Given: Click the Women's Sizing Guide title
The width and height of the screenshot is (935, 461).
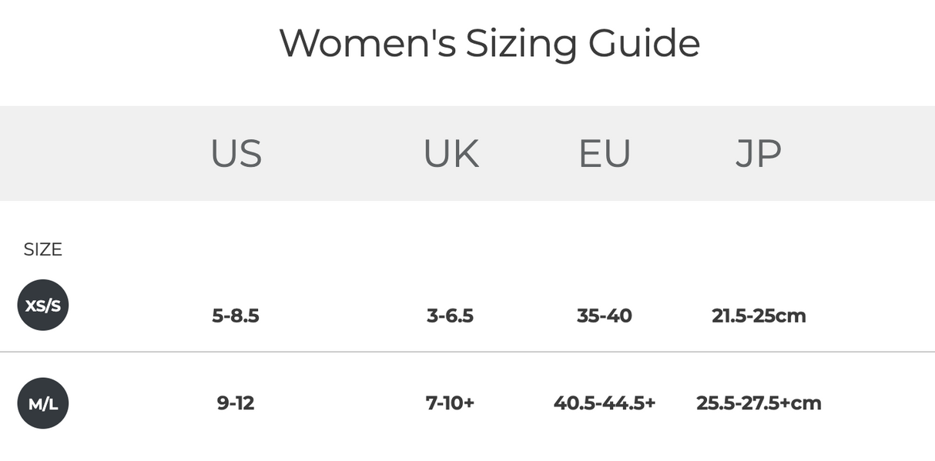Looking at the screenshot, I should click(x=489, y=43).
